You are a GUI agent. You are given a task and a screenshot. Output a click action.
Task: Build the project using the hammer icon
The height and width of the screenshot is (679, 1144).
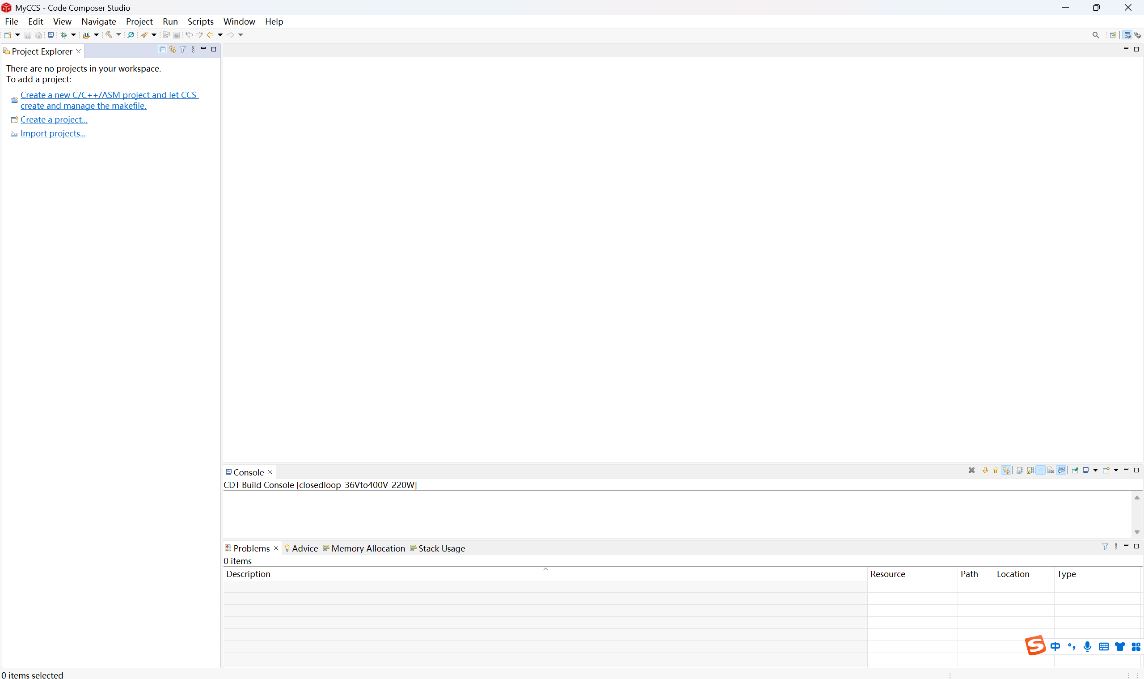pyautogui.click(x=109, y=34)
